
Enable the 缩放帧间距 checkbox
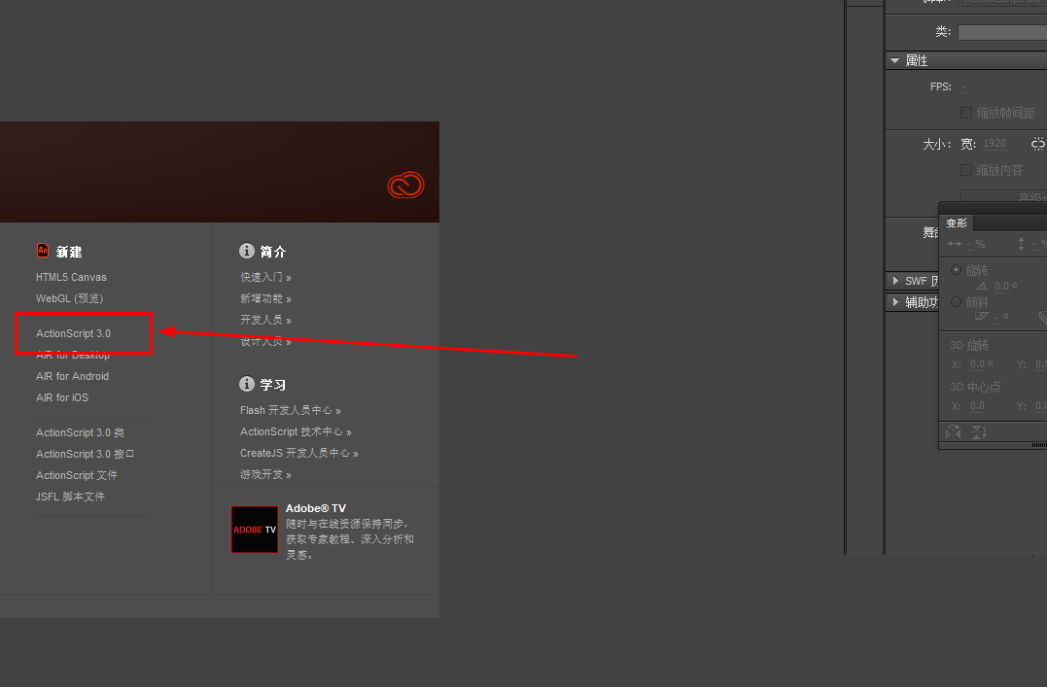pos(965,112)
